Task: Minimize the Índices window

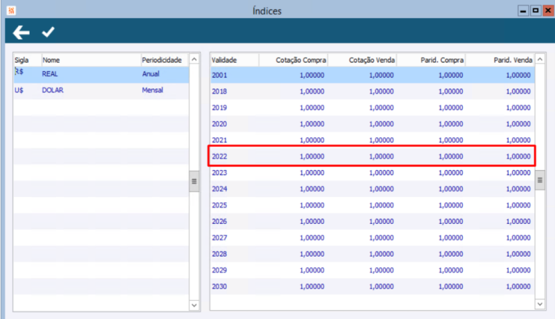Action: coord(523,10)
